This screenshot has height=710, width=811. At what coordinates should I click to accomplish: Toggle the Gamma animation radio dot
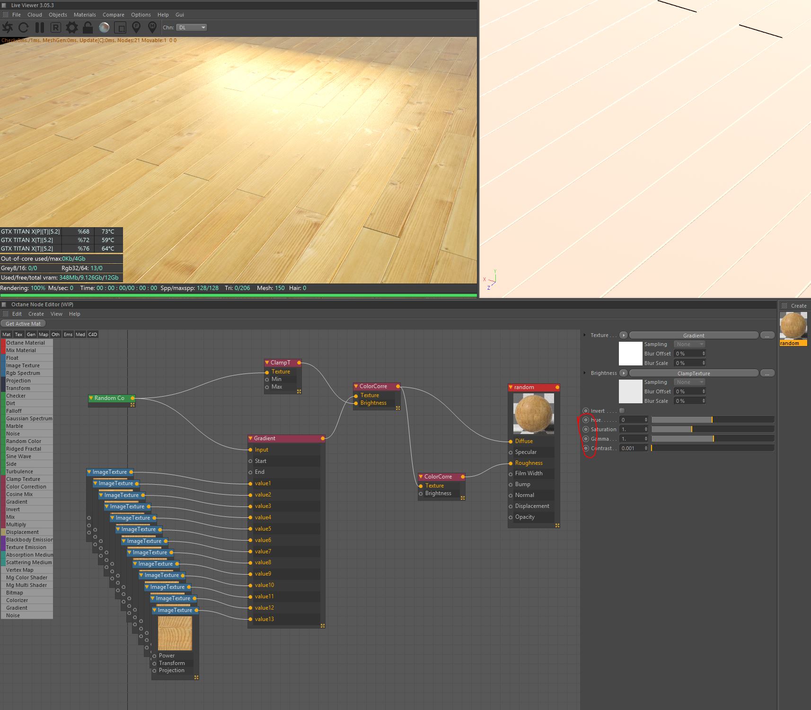tap(586, 439)
